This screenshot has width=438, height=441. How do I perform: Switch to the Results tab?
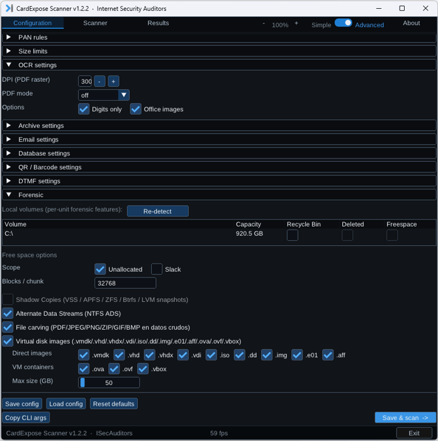(x=158, y=23)
